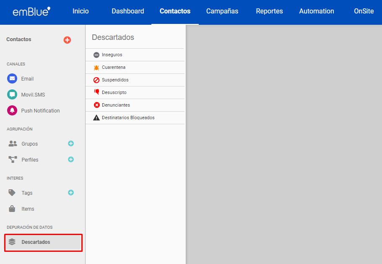Select the Movil.SMS chat icon

tap(12, 94)
